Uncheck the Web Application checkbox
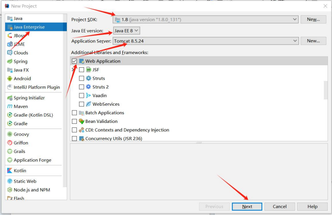The width and height of the screenshot is (332, 215). pyautogui.click(x=74, y=61)
